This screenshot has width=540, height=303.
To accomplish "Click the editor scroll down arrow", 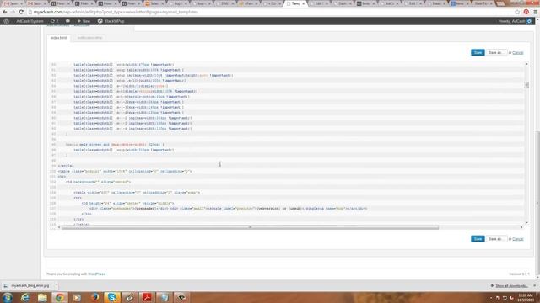I will (x=526, y=222).
